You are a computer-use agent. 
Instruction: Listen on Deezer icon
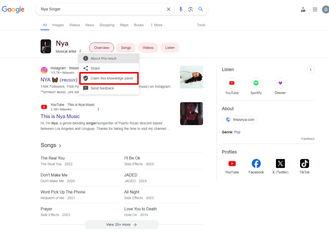pyautogui.click(x=280, y=83)
